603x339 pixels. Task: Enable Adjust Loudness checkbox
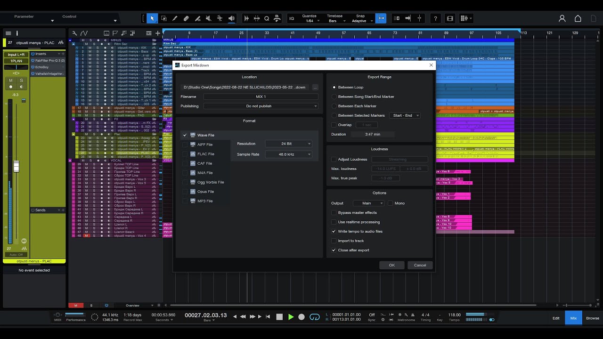334,159
